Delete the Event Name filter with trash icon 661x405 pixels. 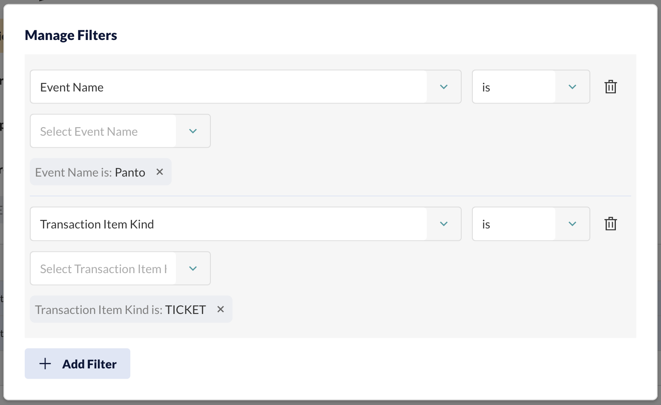click(x=611, y=87)
